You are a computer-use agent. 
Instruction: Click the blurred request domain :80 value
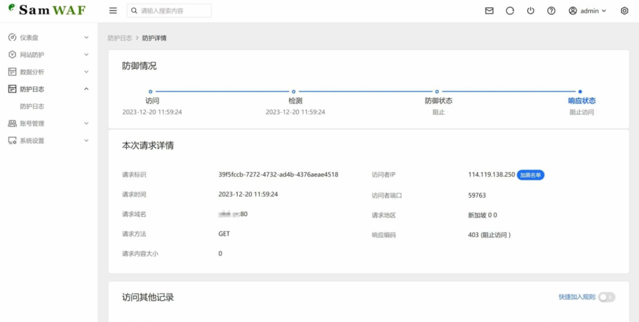(233, 214)
